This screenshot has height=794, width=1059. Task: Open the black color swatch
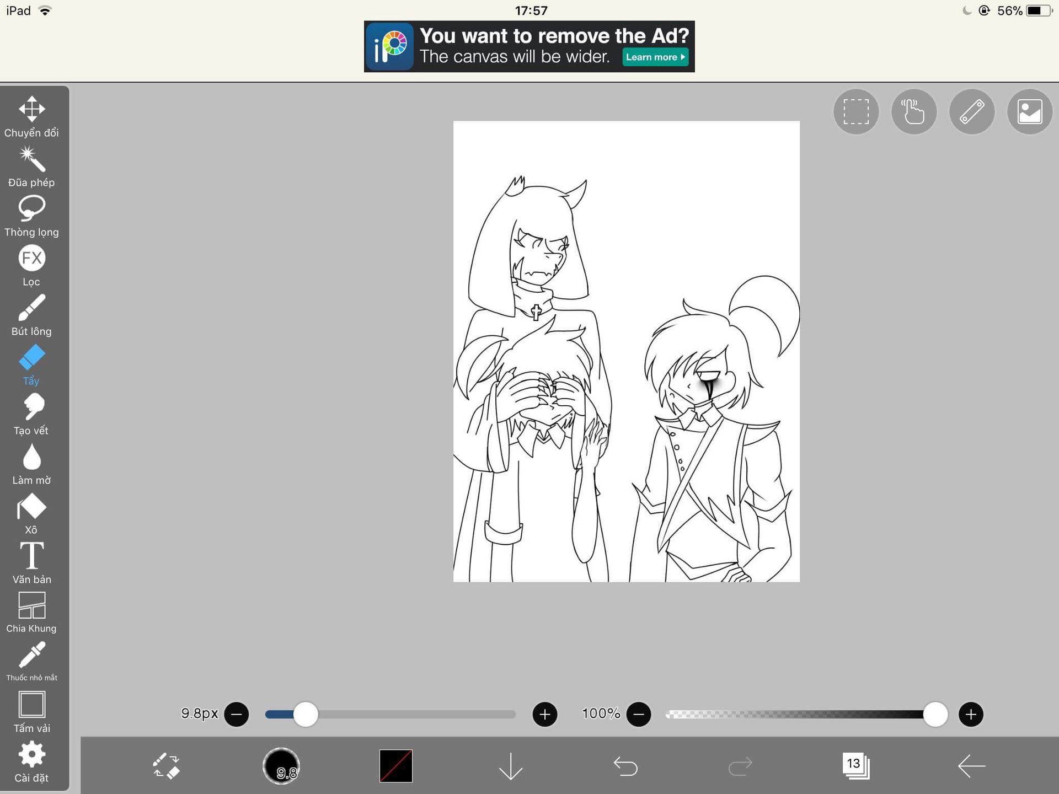395,766
